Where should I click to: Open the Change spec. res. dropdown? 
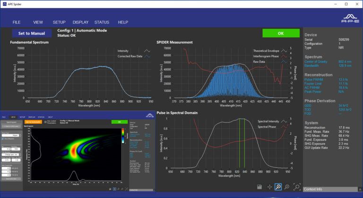pos(11,155)
